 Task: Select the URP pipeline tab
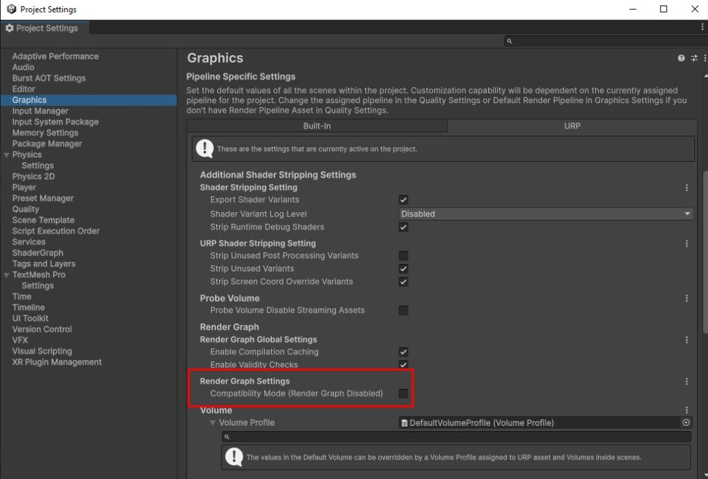(572, 126)
